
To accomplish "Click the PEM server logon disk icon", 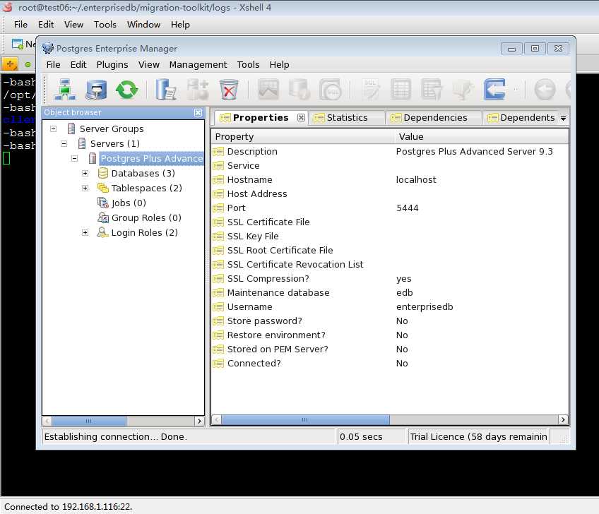I will pyautogui.click(x=96, y=90).
